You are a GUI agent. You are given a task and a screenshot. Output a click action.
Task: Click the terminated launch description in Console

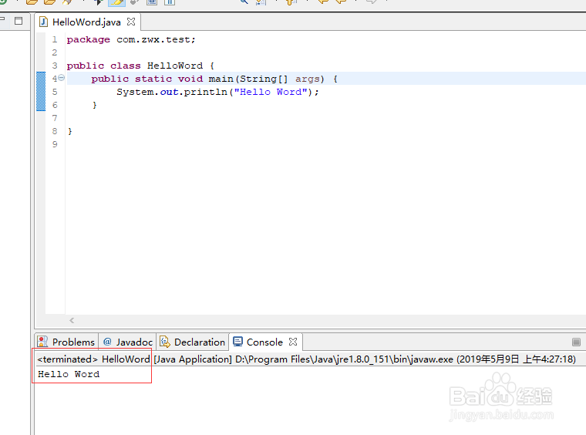pos(306,359)
